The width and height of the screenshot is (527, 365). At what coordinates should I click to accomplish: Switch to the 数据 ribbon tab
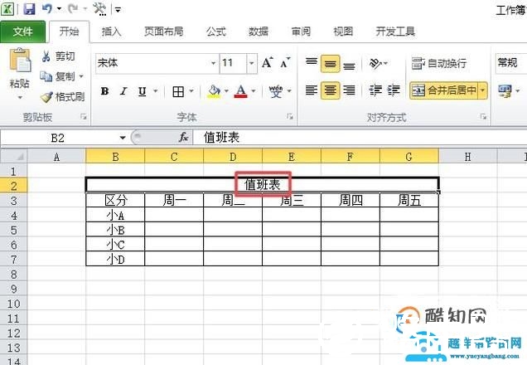[259, 32]
